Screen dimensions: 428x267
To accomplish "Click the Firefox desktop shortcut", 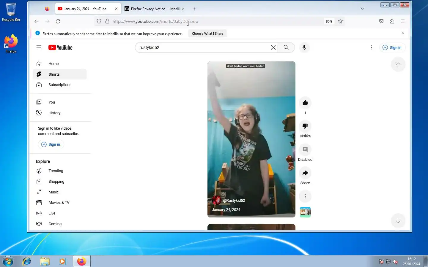I will coord(11,44).
